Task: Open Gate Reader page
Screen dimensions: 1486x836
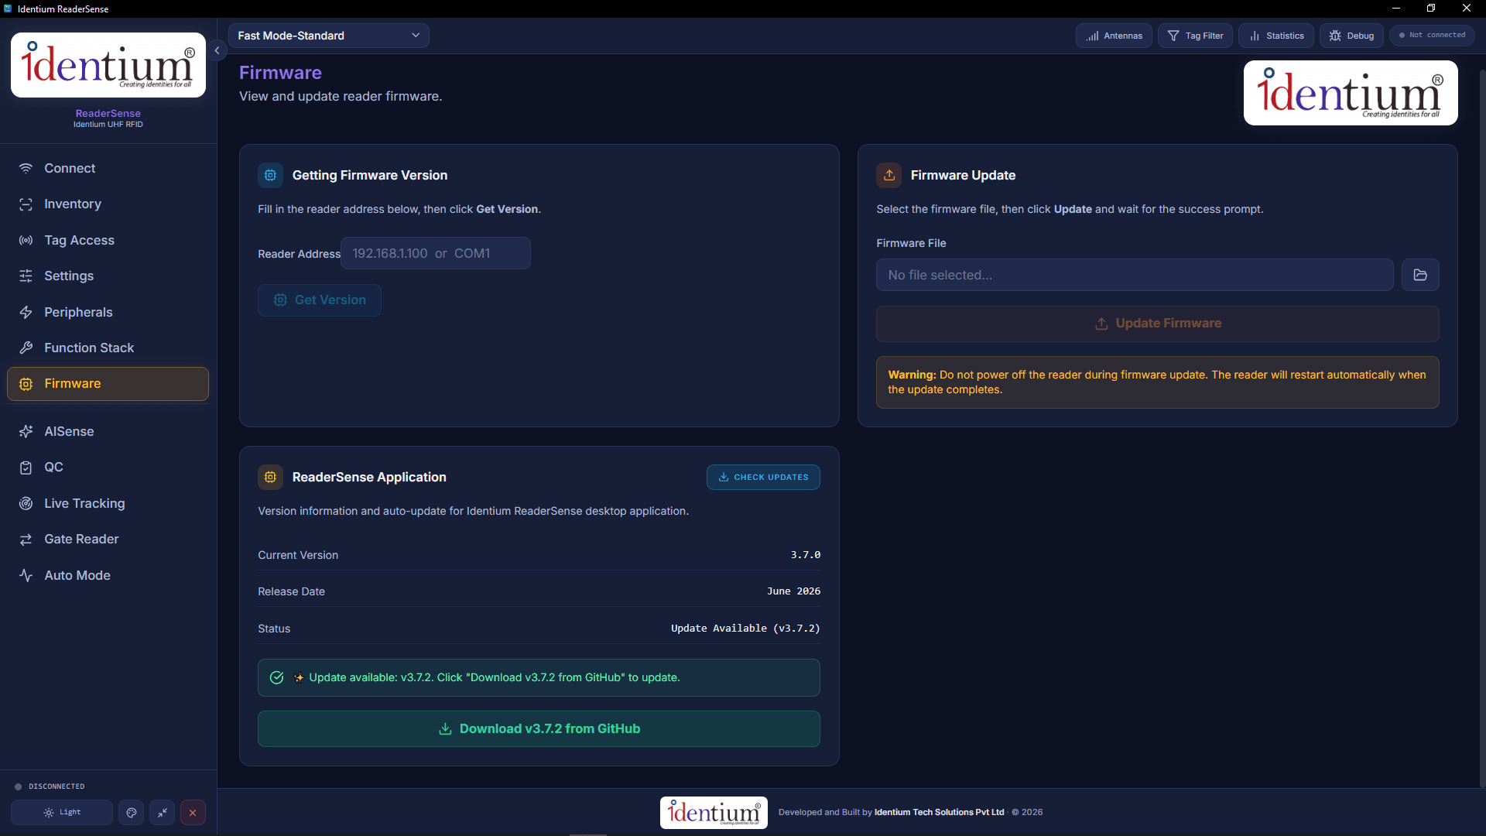Action: (x=108, y=540)
